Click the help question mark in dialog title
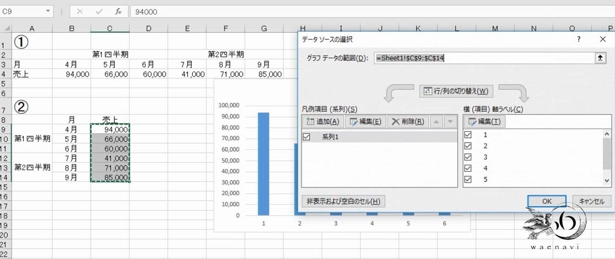 pyautogui.click(x=579, y=39)
